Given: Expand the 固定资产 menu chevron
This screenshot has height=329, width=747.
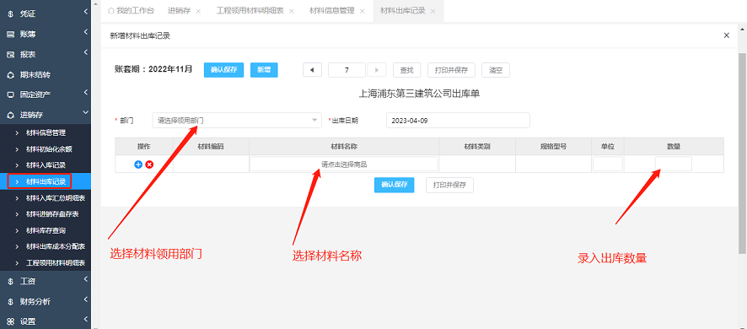Looking at the screenshot, I should point(85,92).
